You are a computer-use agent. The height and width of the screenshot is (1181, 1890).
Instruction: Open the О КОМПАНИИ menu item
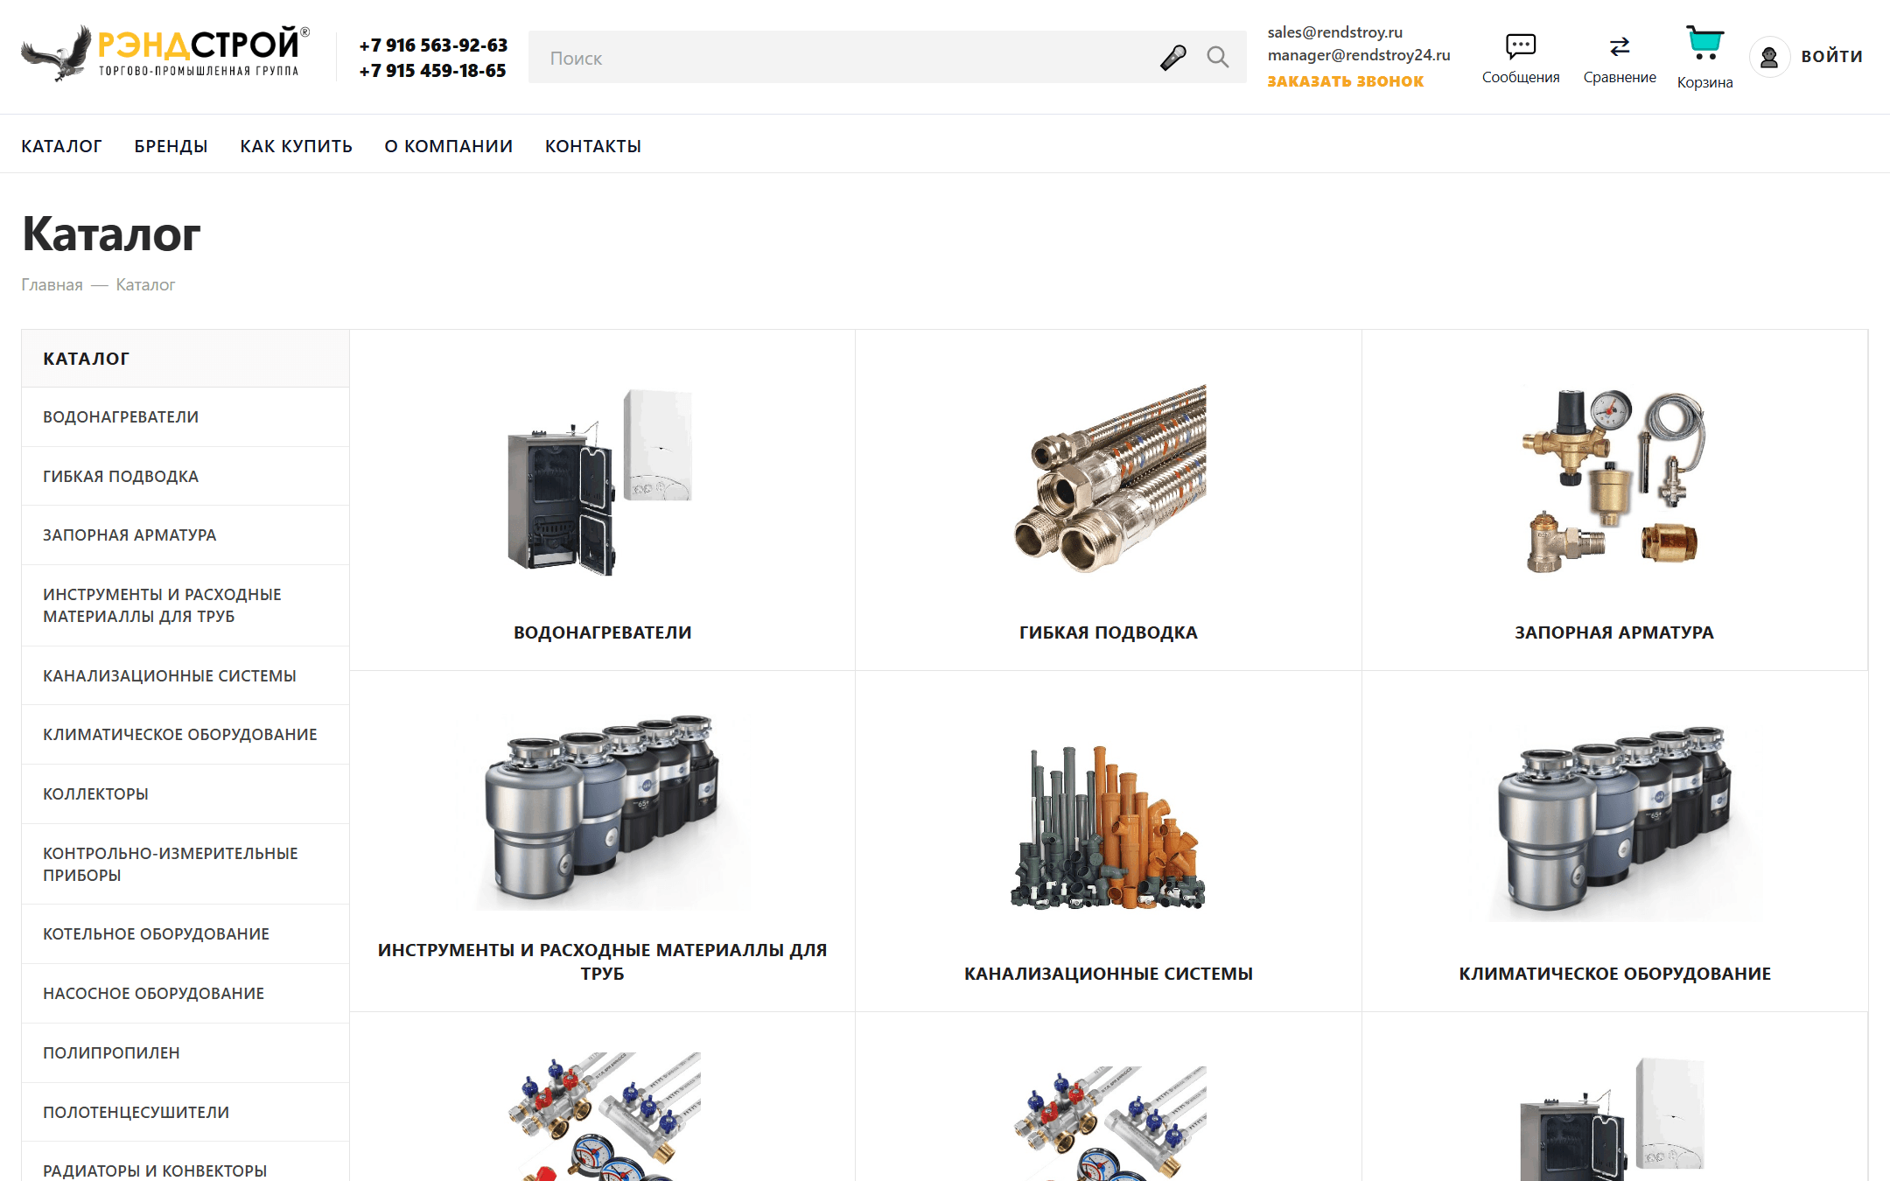pyautogui.click(x=449, y=146)
